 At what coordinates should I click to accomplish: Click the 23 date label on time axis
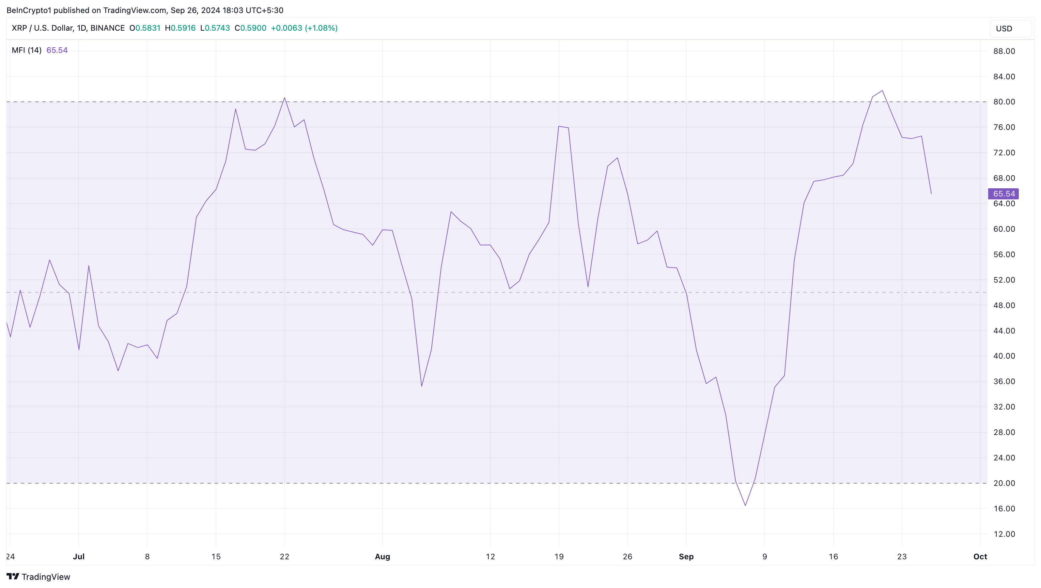[x=902, y=556]
